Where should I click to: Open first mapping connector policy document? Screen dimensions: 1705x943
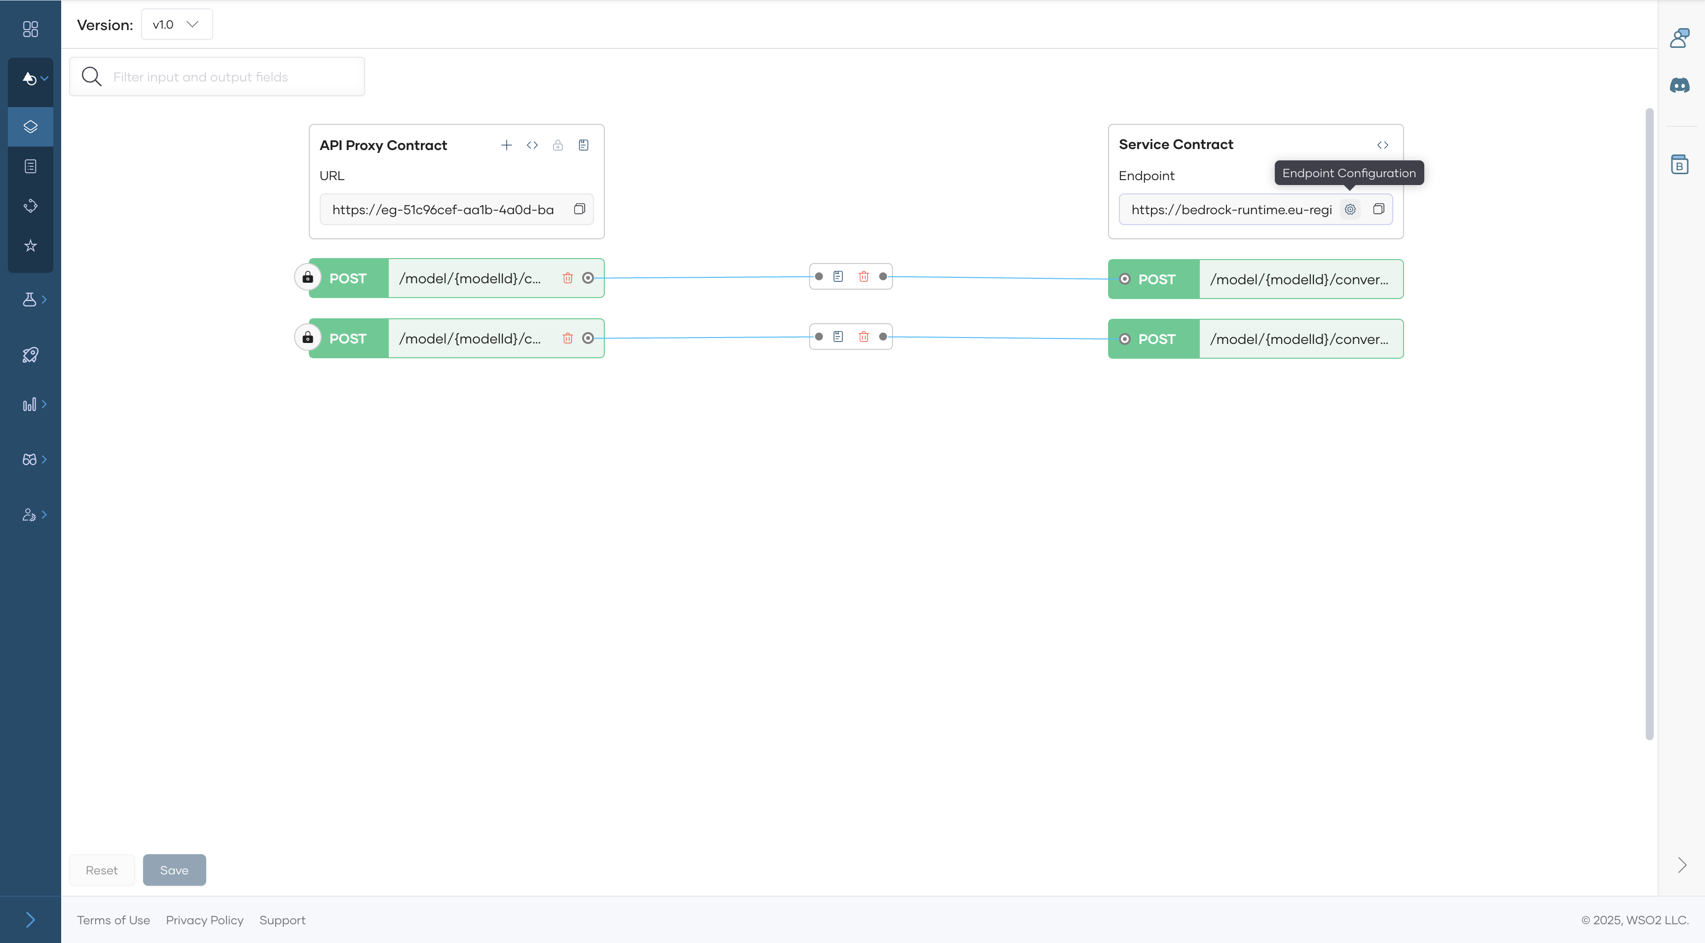pyautogui.click(x=838, y=276)
